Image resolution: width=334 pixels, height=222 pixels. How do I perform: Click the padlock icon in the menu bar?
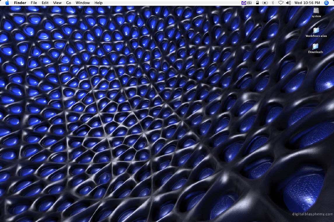pos(257,3)
